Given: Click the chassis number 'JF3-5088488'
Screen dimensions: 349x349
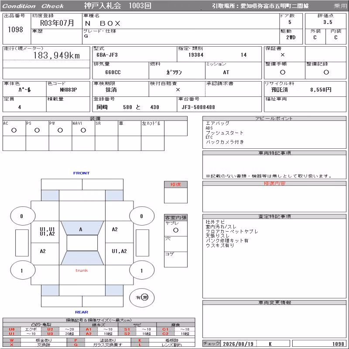Looking at the screenshot, I should pos(198,107).
